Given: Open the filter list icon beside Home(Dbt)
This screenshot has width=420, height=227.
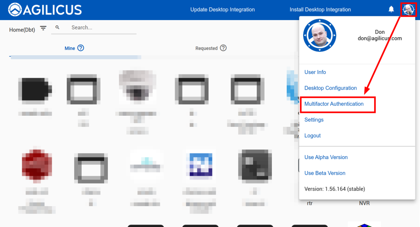Looking at the screenshot, I should click(43, 28).
